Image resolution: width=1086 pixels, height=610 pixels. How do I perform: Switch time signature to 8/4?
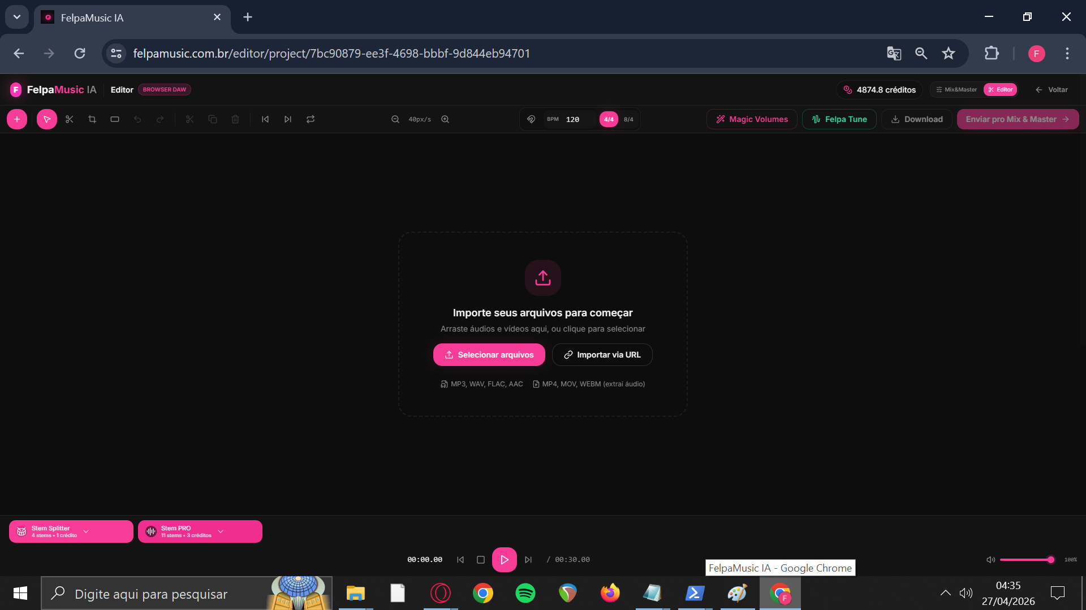pos(628,119)
